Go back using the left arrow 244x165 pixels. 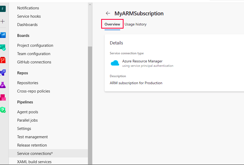coord(108,13)
